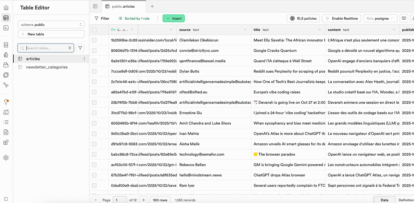Add a new tab with the plus icon
This screenshot has width=414, height=203.
tap(152, 6)
